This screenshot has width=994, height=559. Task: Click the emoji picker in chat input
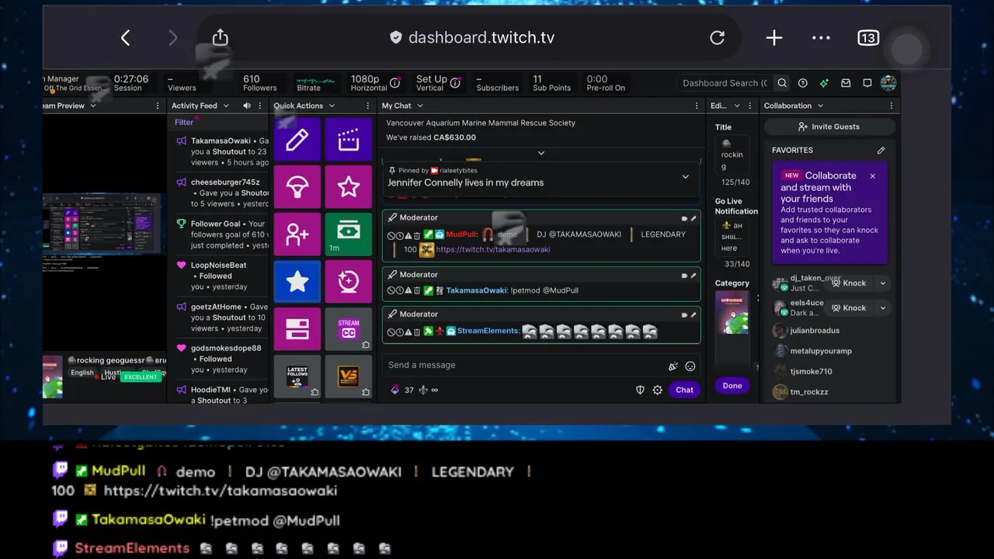(x=690, y=366)
